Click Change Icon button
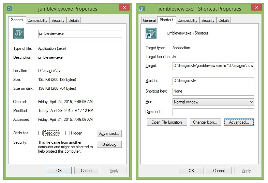The height and width of the screenshot is (183, 268). (205, 122)
